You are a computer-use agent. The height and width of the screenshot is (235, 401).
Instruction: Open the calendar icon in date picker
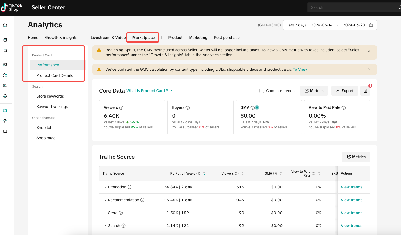371,25
